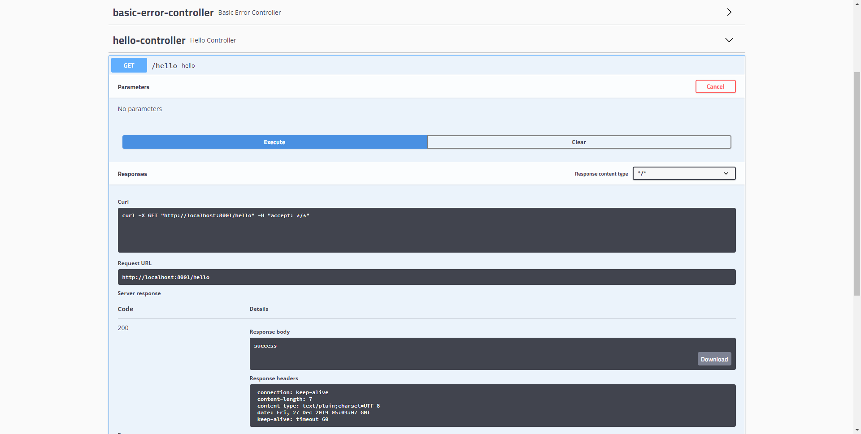Screen dimensions: 861x434
Task: Click the 'No parameters' text
Action: click(140, 109)
